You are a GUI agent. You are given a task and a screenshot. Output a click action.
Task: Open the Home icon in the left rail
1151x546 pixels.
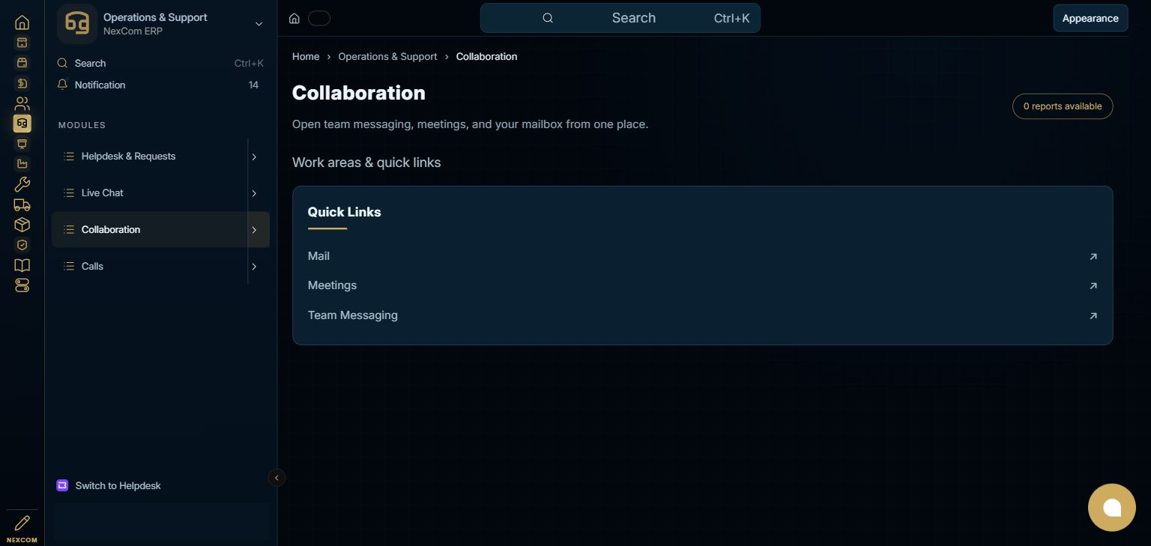(x=22, y=22)
